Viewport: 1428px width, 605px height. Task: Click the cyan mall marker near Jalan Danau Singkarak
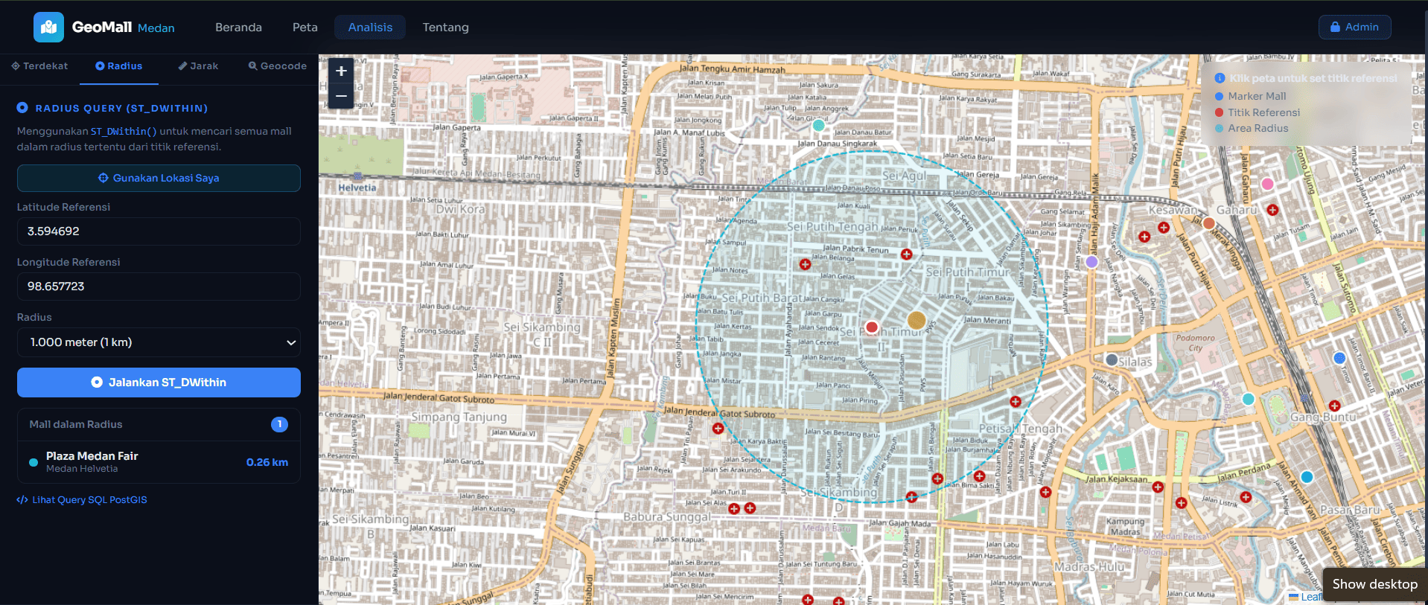pos(819,125)
